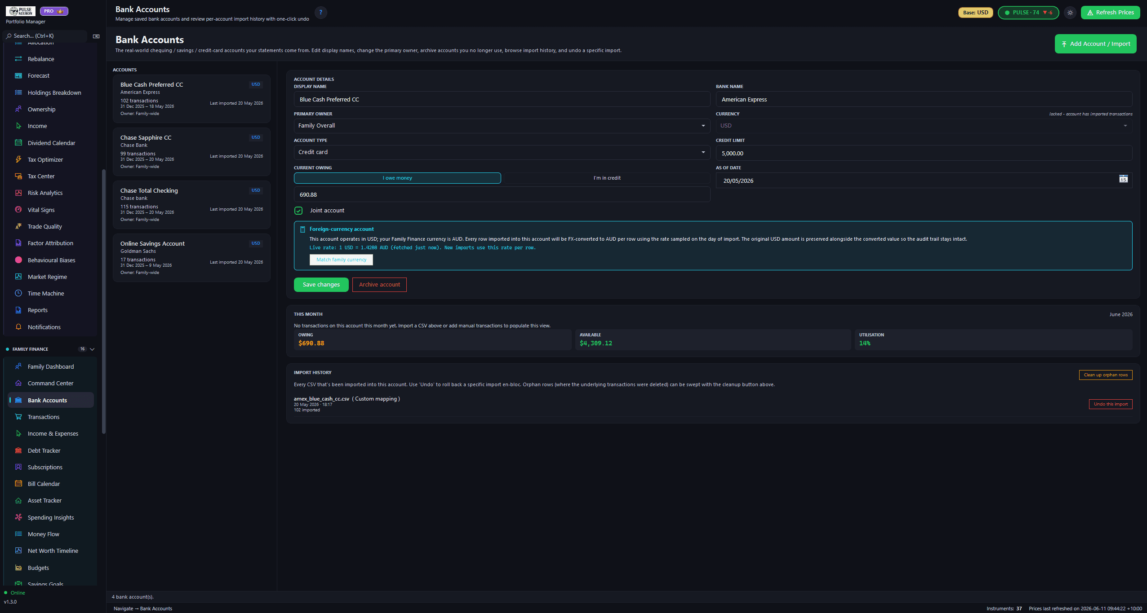
Task: Click Add Account / Import button
Action: 1095,44
